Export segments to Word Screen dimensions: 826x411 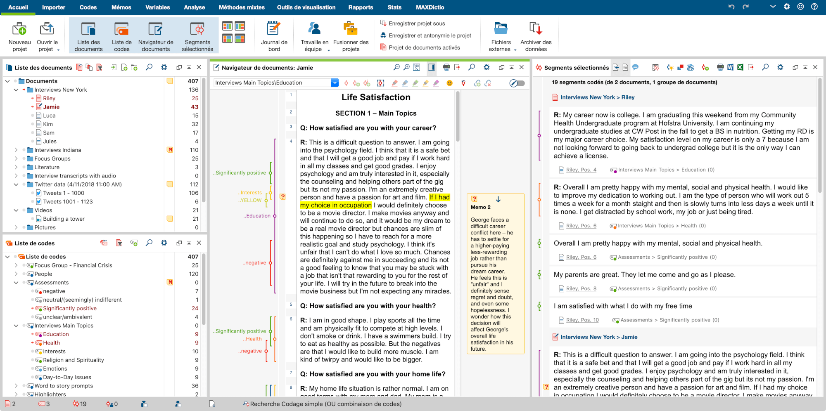730,67
